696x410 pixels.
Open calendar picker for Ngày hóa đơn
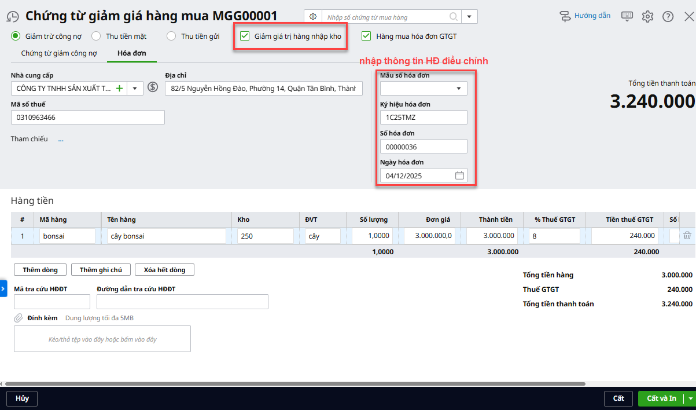[459, 175]
